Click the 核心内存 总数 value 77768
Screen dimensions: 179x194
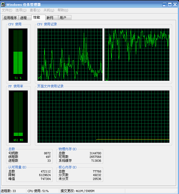point(97,171)
